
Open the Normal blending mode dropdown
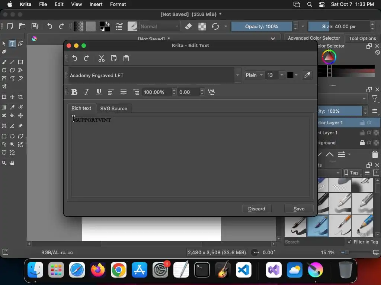coord(160,27)
